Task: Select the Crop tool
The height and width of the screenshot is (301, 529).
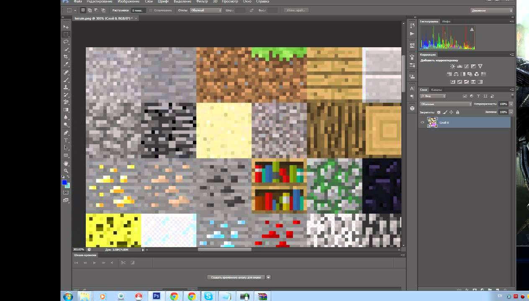Action: coord(66,57)
